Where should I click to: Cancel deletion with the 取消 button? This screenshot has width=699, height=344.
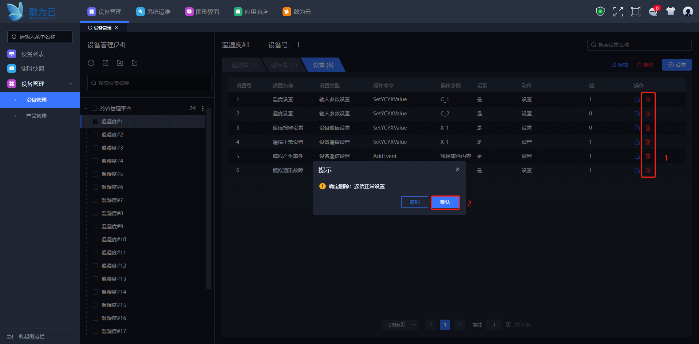[415, 202]
